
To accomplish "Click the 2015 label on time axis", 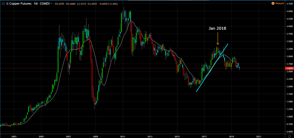I will [x=177, y=136].
